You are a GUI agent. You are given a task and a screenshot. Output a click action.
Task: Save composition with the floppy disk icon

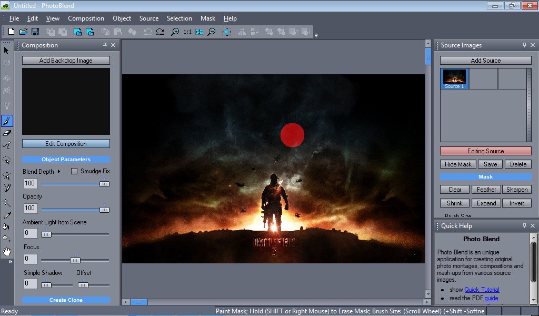point(35,32)
